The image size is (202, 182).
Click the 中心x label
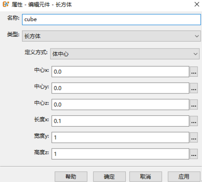(41, 70)
